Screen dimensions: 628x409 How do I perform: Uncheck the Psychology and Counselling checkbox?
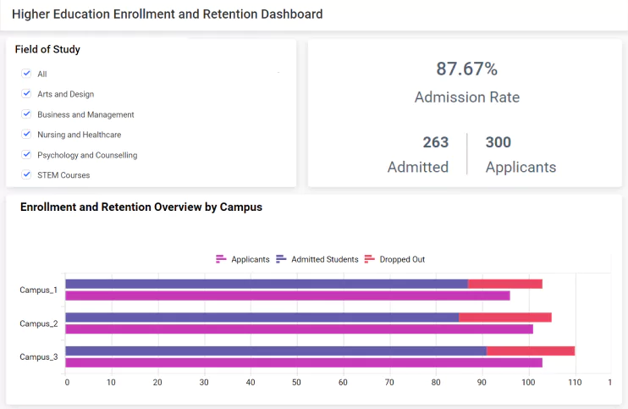coord(26,155)
